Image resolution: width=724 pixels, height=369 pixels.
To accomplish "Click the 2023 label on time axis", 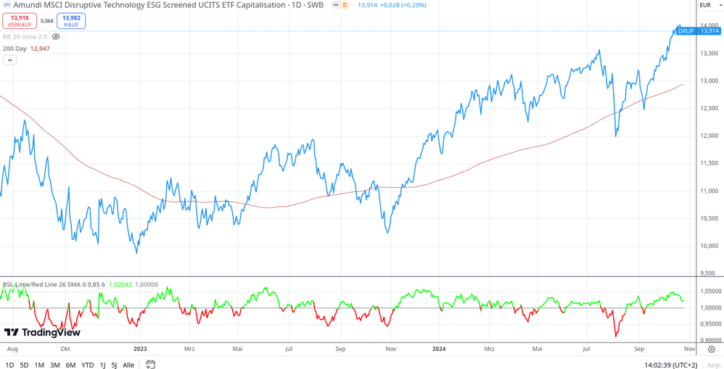I will pyautogui.click(x=140, y=349).
